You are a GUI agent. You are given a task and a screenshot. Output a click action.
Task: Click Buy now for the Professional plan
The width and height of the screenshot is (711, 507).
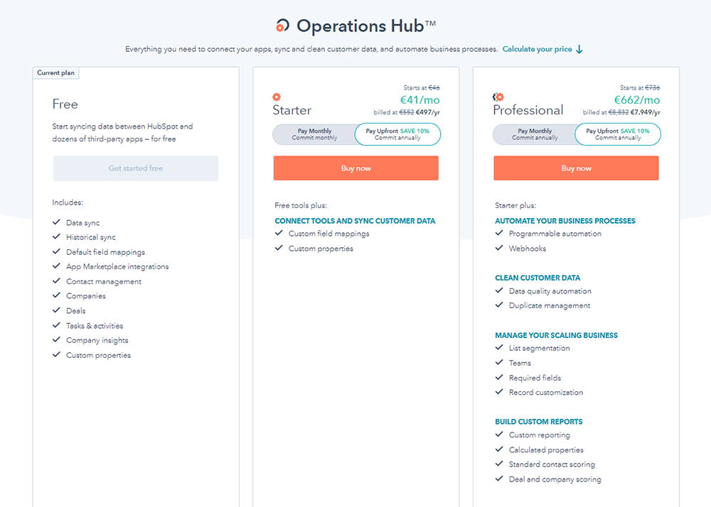coord(577,168)
